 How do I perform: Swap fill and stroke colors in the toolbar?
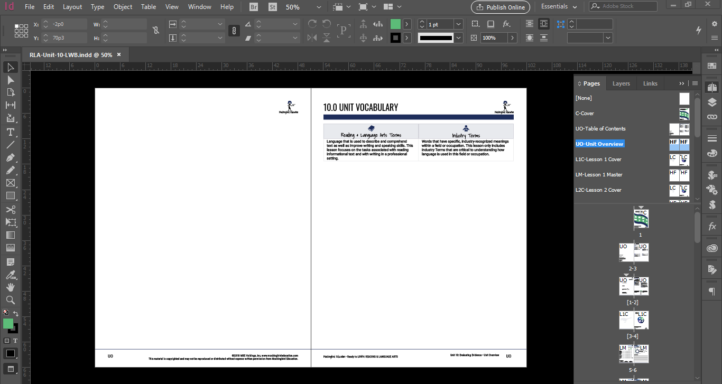pyautogui.click(x=16, y=312)
